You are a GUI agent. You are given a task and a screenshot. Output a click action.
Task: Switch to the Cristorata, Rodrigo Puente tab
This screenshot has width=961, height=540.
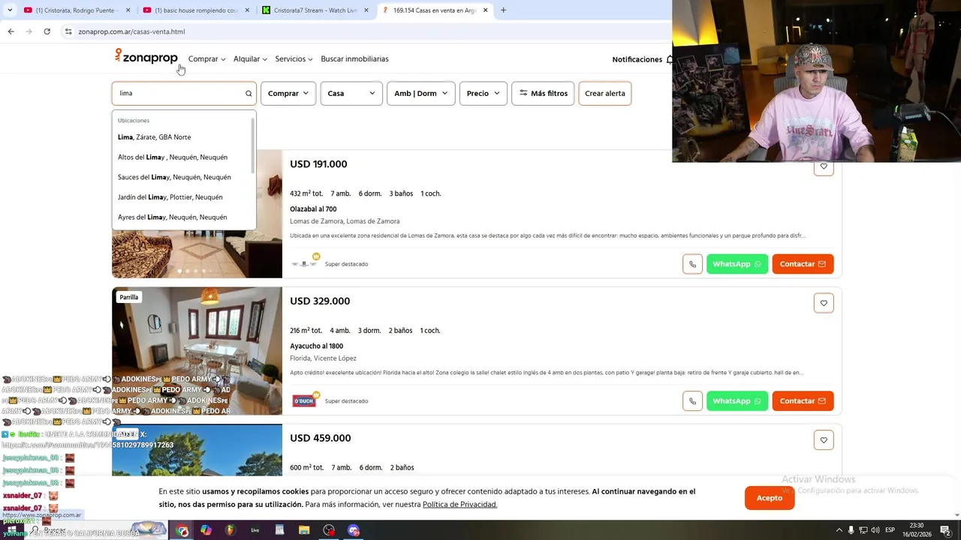(75, 10)
